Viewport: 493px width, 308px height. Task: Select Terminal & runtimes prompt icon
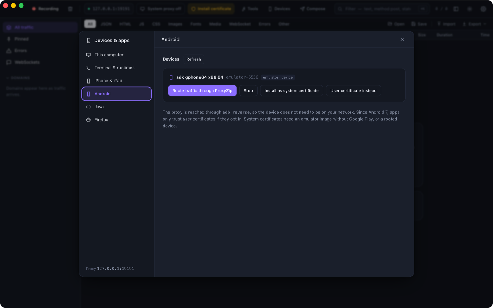point(88,68)
